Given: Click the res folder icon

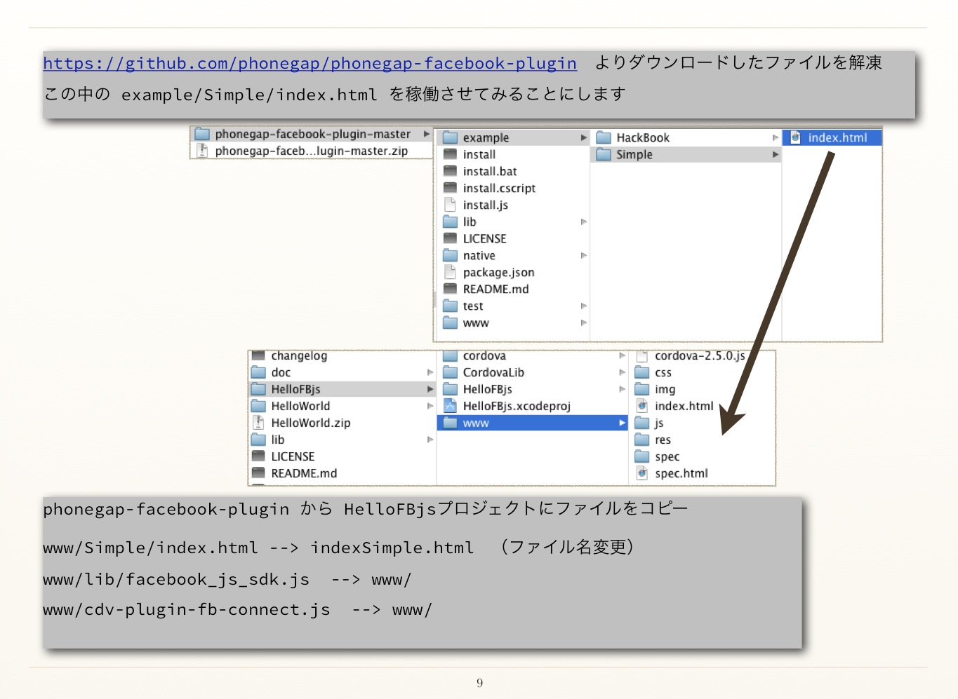Looking at the screenshot, I should pyautogui.click(x=642, y=440).
